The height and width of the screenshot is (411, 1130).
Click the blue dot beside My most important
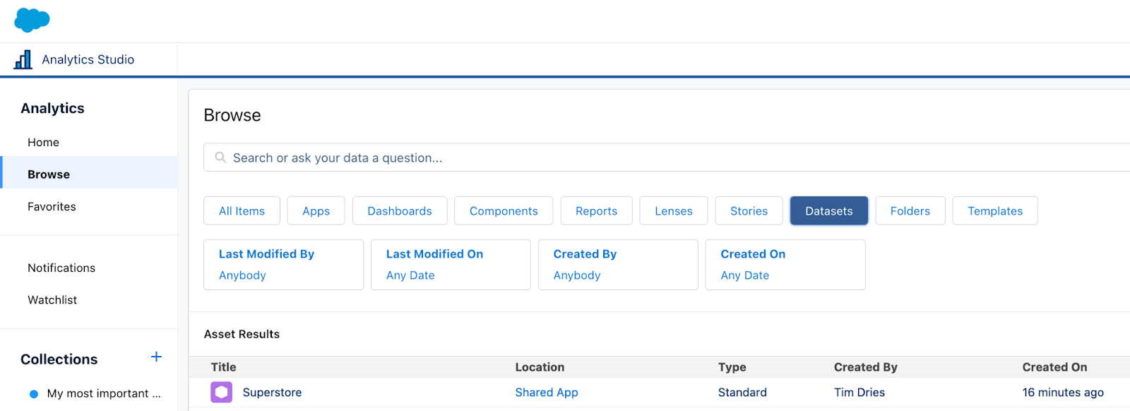(33, 394)
